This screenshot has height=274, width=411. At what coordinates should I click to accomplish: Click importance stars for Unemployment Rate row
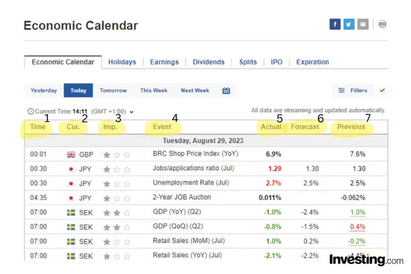(x=116, y=184)
